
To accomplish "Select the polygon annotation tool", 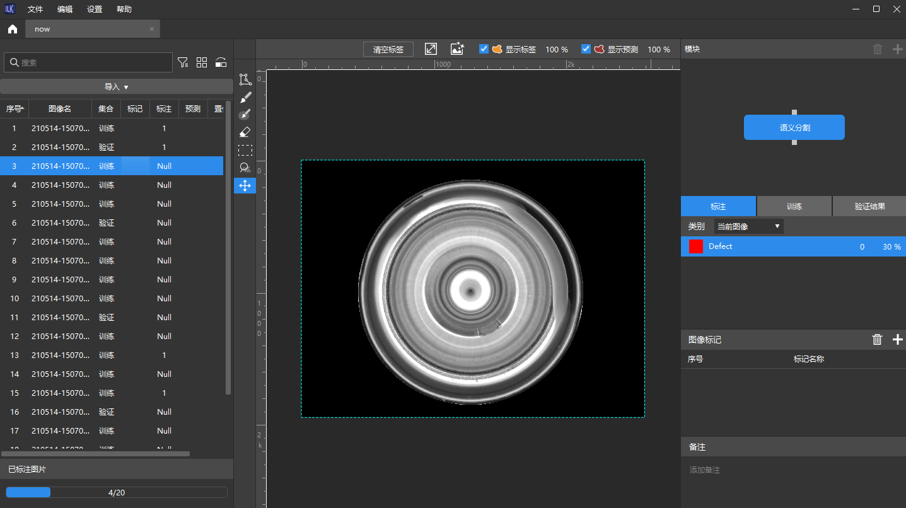I will point(245,79).
